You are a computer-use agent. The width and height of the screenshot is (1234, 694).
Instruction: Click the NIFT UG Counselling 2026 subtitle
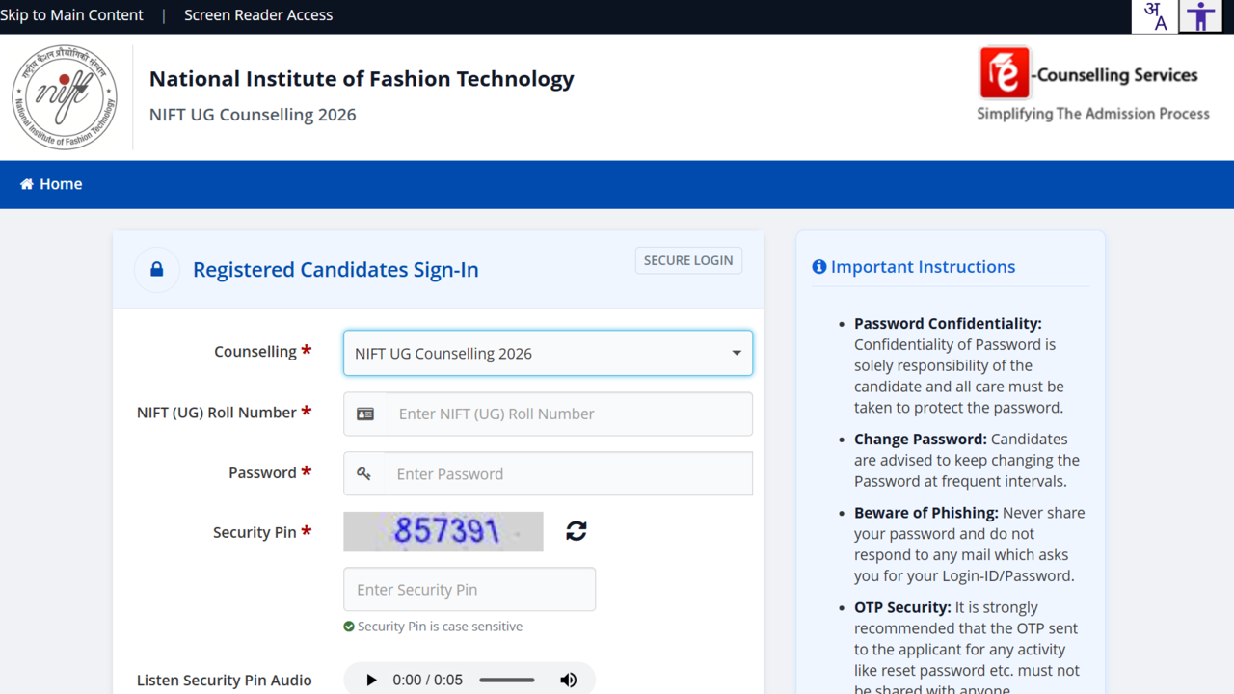[253, 115]
